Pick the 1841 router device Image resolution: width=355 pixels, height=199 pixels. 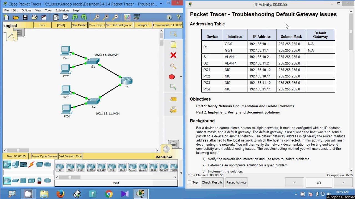(x=153, y=167)
